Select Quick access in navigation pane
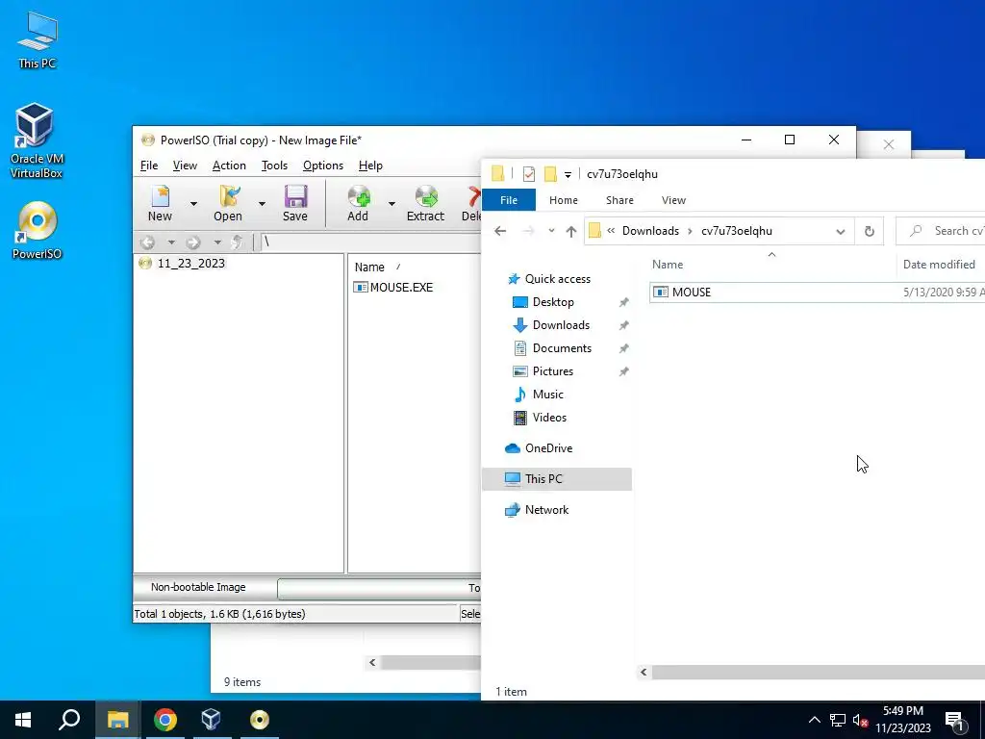This screenshot has width=985, height=739. [x=558, y=279]
